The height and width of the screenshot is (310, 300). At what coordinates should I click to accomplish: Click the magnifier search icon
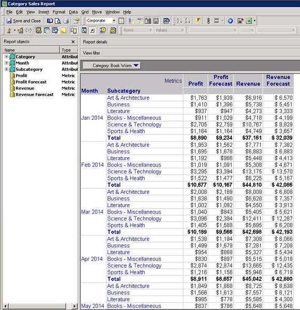click(84, 30)
